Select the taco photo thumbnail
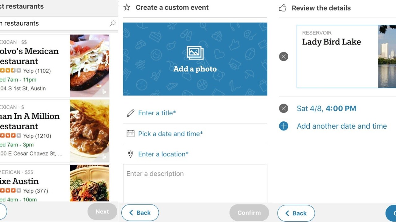The image size is (396, 222). 89,66
